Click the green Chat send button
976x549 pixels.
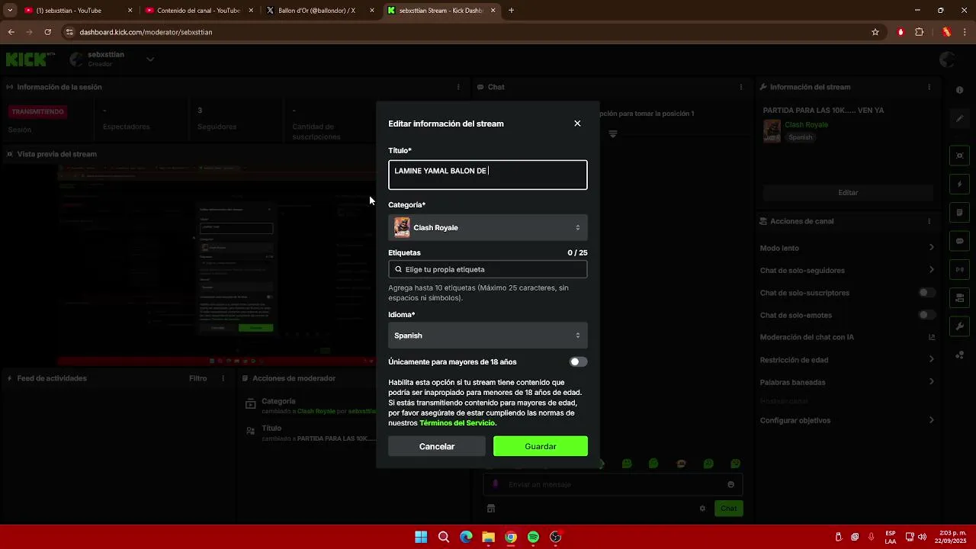click(x=729, y=509)
